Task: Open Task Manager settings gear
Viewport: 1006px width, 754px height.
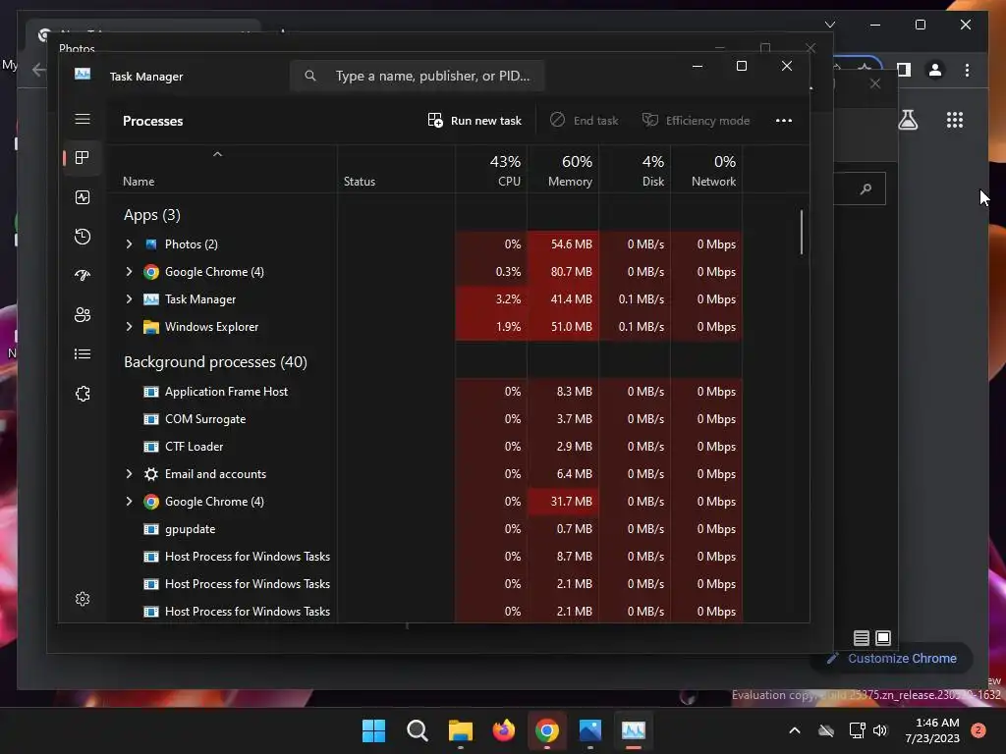Action: point(83,599)
